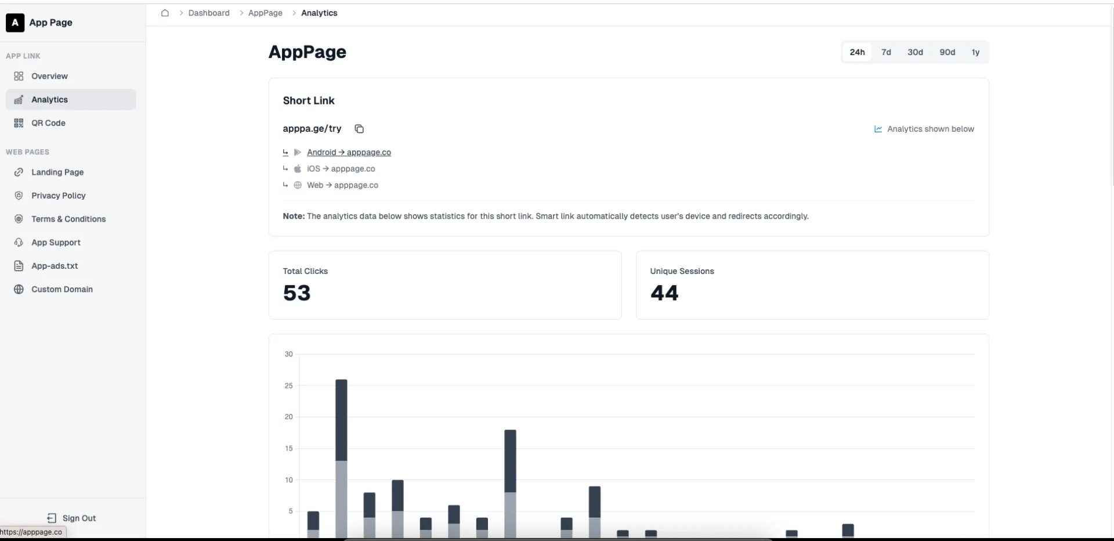
Task: Click the Total Clicks value 53
Action: [x=297, y=293]
